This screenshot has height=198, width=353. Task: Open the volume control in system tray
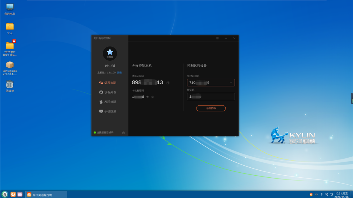(327, 194)
